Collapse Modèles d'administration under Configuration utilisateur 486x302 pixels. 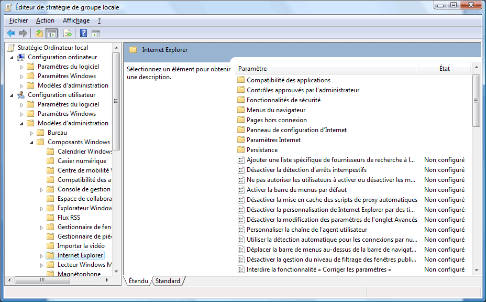21,124
